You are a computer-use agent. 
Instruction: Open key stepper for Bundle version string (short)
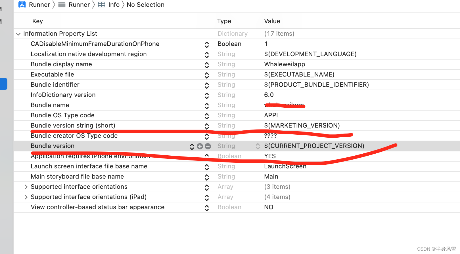[207, 126]
